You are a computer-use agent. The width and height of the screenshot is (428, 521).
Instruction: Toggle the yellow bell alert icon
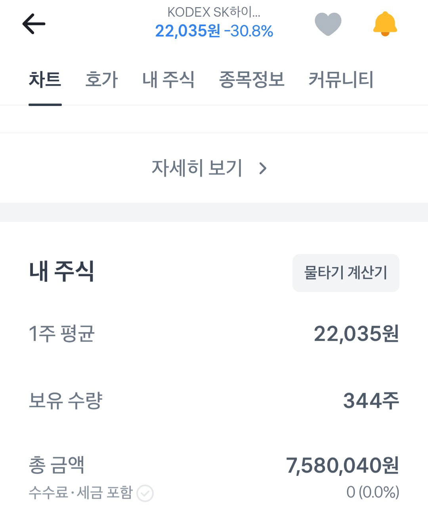[385, 24]
